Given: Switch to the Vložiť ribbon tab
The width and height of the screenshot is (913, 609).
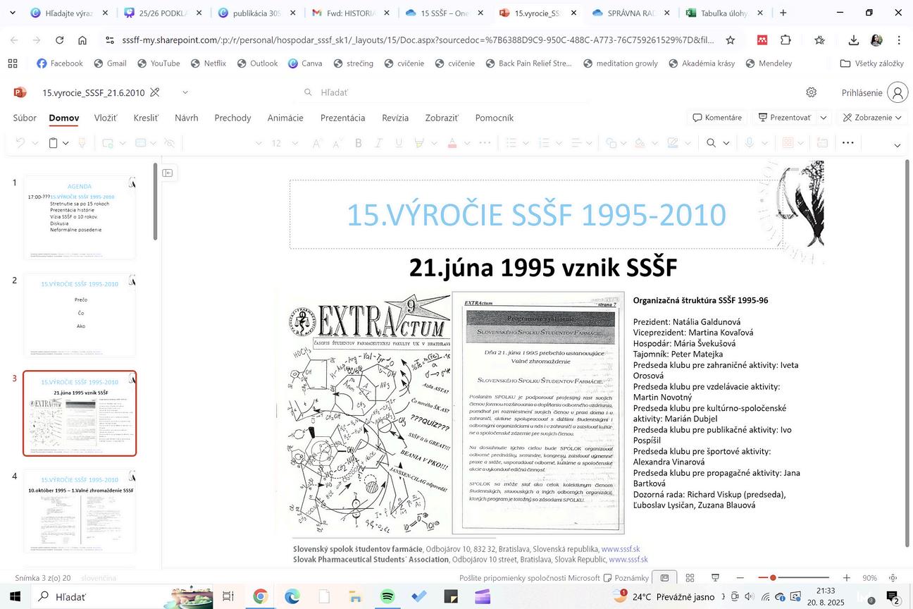Looking at the screenshot, I should click(106, 118).
